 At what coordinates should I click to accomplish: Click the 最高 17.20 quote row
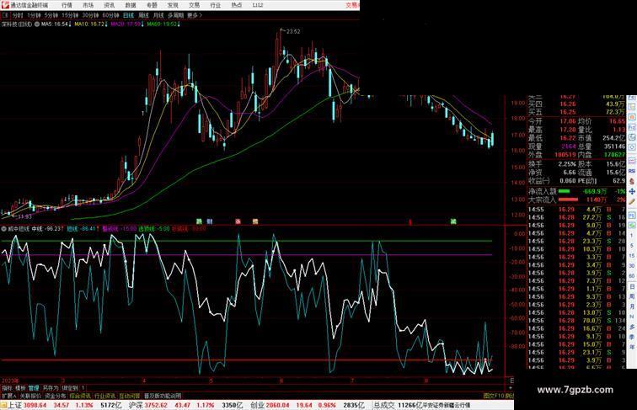tap(552, 130)
